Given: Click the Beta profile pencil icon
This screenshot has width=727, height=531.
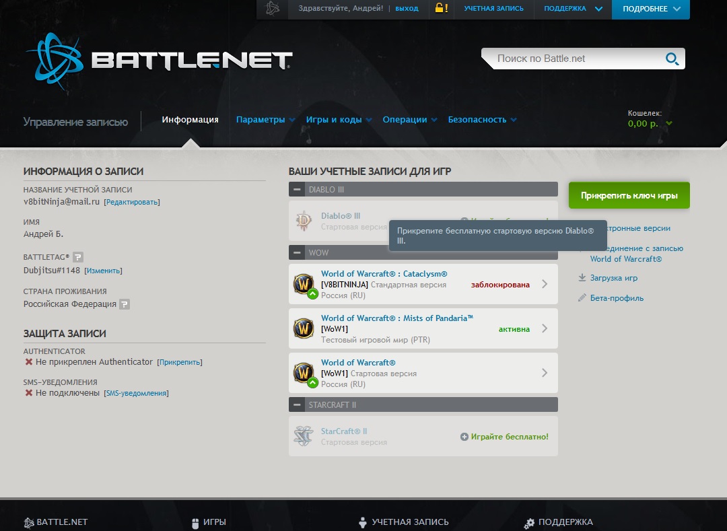Looking at the screenshot, I should pos(582,298).
